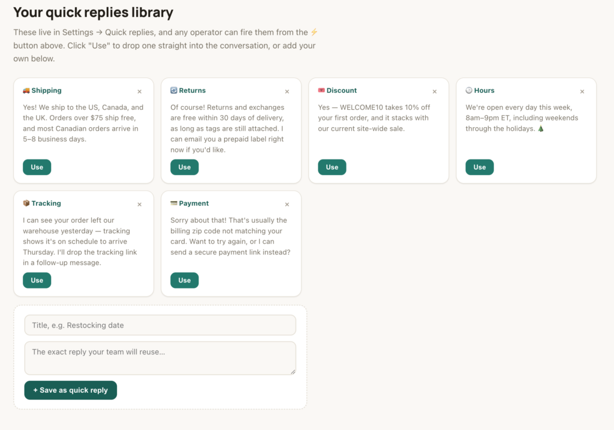Click the Discount ticket icon
Viewport: 614px width, 430px height.
tap(321, 91)
